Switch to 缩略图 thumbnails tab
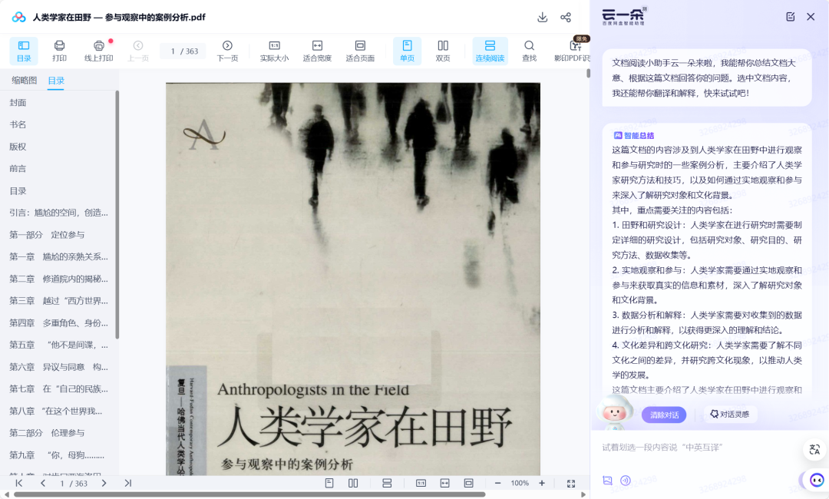This screenshot has width=829, height=499. pos(25,81)
